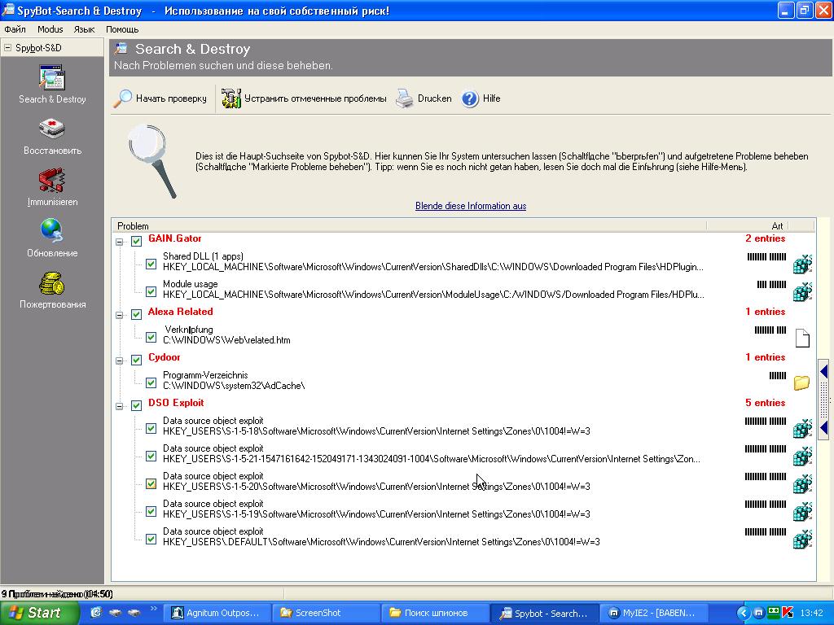
Task: Collapse the Spybot-S&D sidebar section
Action: [x=7, y=48]
